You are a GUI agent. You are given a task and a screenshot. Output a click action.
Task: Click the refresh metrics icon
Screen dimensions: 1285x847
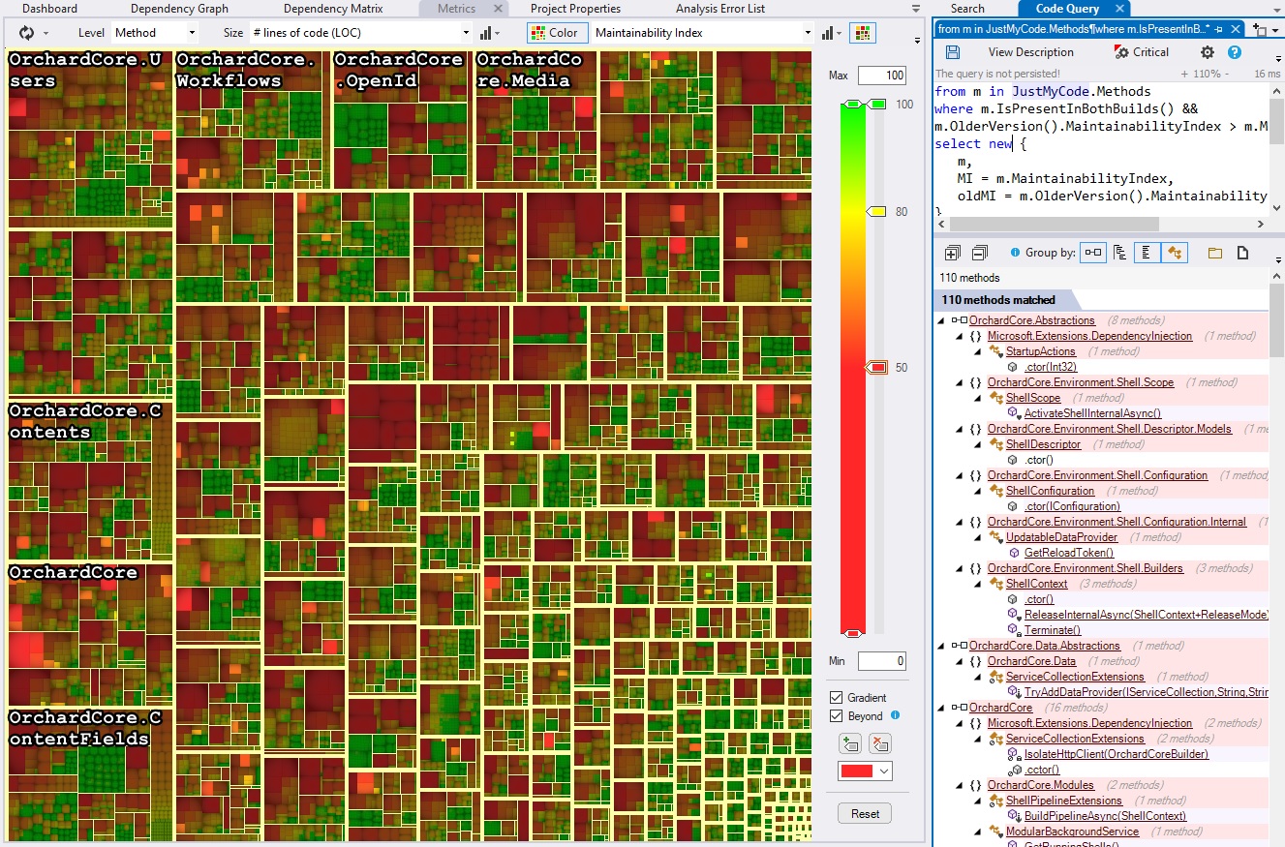(x=26, y=33)
